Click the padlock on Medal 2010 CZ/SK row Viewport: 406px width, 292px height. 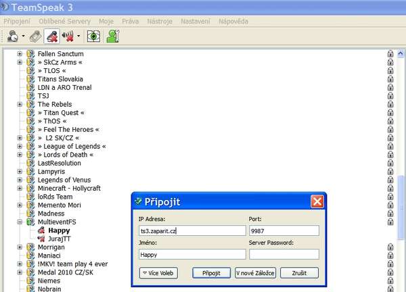(x=390, y=272)
